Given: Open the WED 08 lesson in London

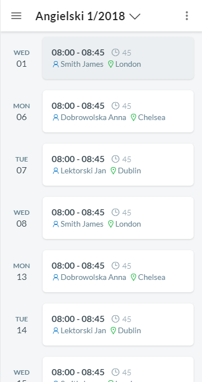Looking at the screenshot, I should (118, 218).
